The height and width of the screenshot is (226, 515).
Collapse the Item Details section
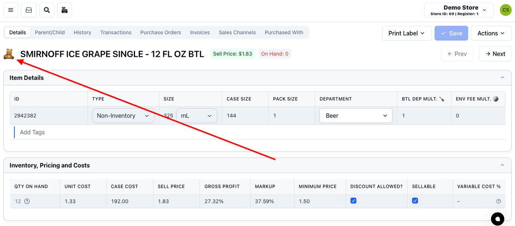click(x=502, y=78)
